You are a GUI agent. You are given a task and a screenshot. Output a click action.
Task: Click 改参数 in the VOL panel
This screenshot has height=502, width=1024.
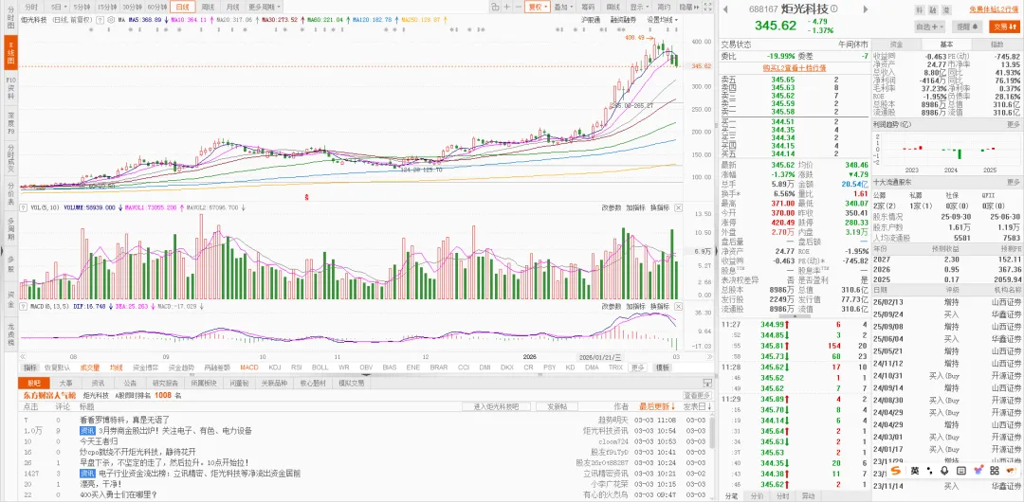pyautogui.click(x=612, y=207)
